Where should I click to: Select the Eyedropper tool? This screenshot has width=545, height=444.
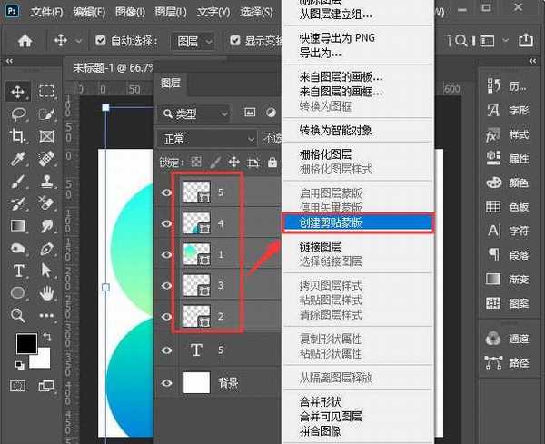point(17,159)
